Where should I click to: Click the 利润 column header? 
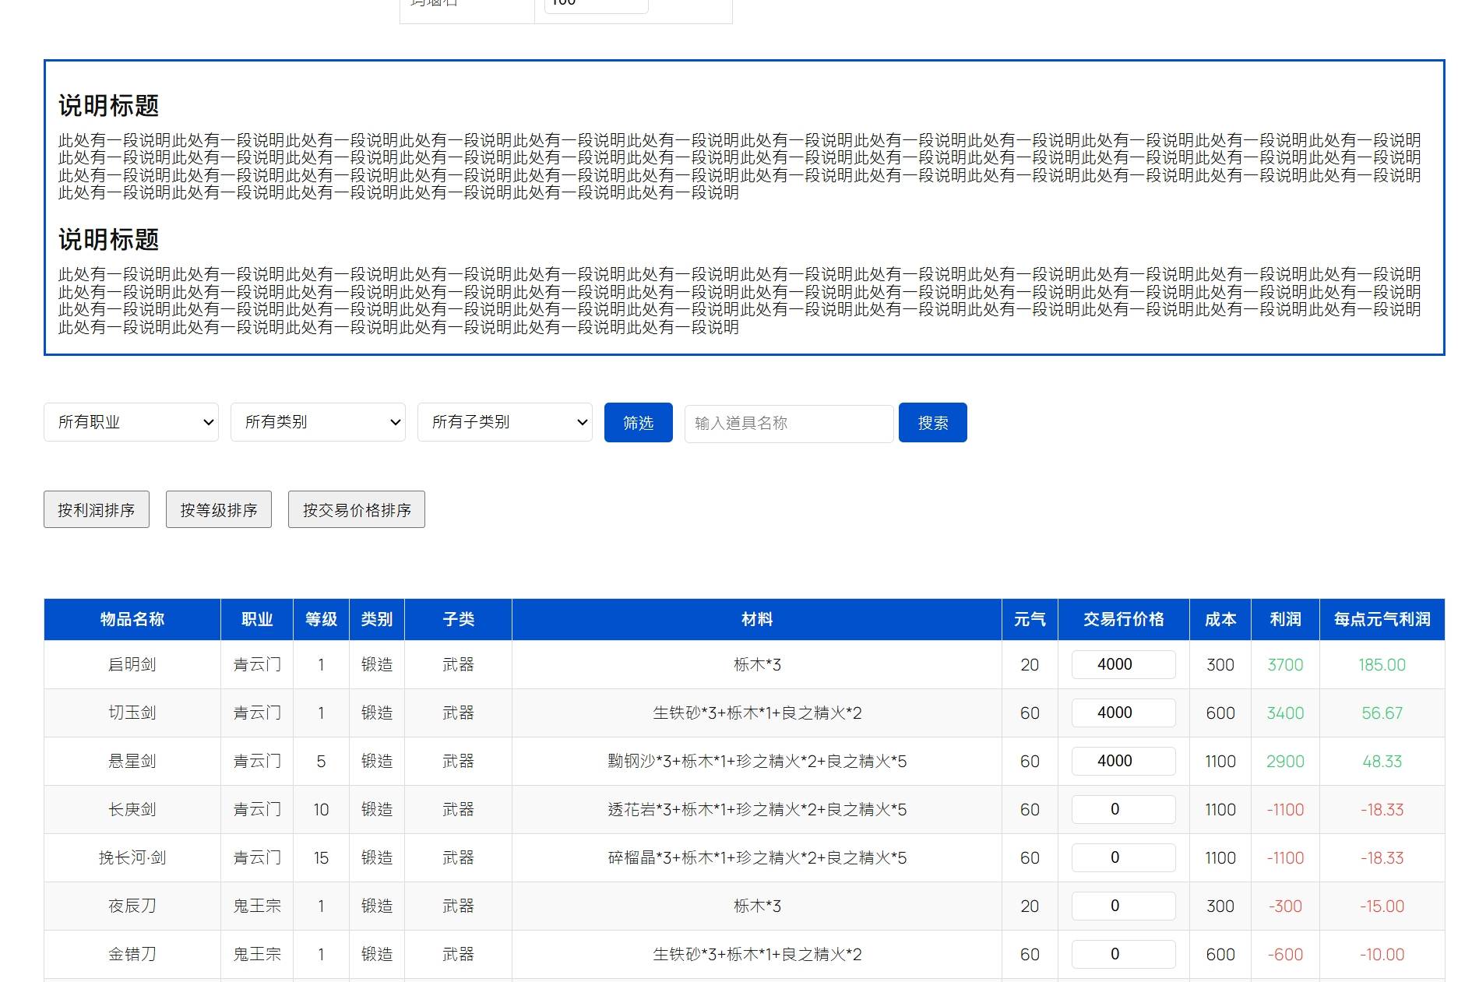[1285, 619]
